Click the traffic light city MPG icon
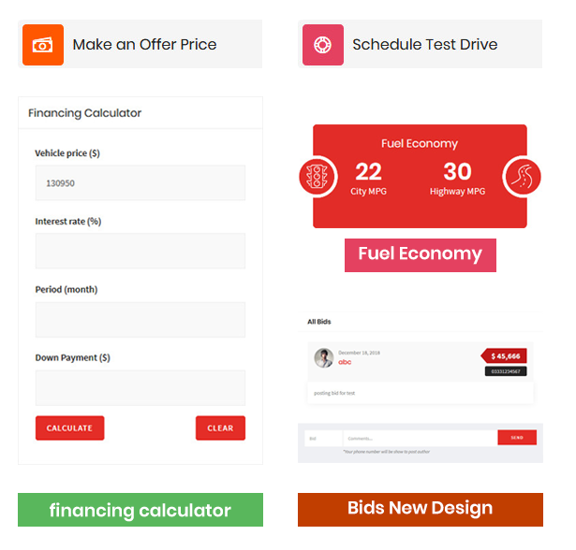576x550 pixels. 318,176
